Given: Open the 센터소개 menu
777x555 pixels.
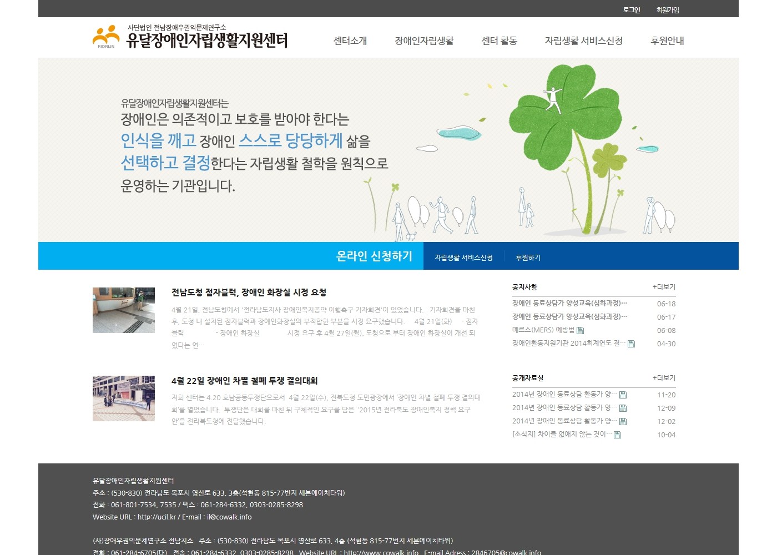Looking at the screenshot, I should coord(350,41).
